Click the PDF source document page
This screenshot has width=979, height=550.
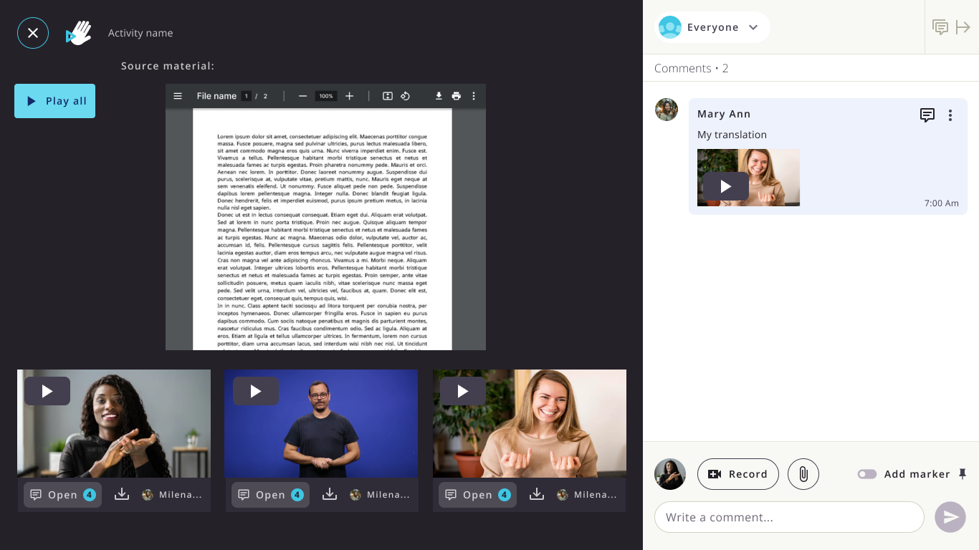tap(323, 229)
